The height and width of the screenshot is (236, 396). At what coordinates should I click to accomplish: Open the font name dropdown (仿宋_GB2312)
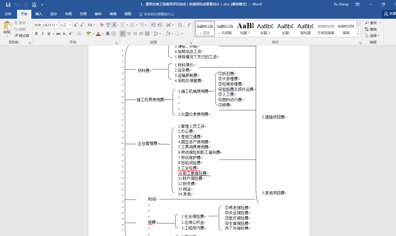[57, 25]
